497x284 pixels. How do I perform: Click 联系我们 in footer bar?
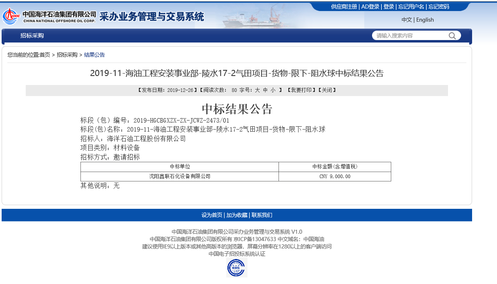[x=262, y=215]
